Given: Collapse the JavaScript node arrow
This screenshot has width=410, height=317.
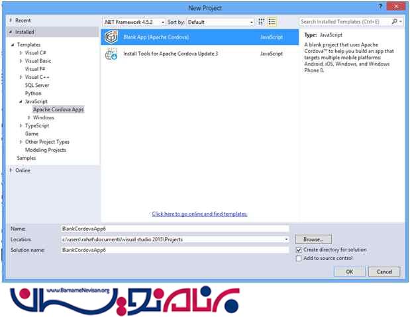Looking at the screenshot, I should (21, 101).
